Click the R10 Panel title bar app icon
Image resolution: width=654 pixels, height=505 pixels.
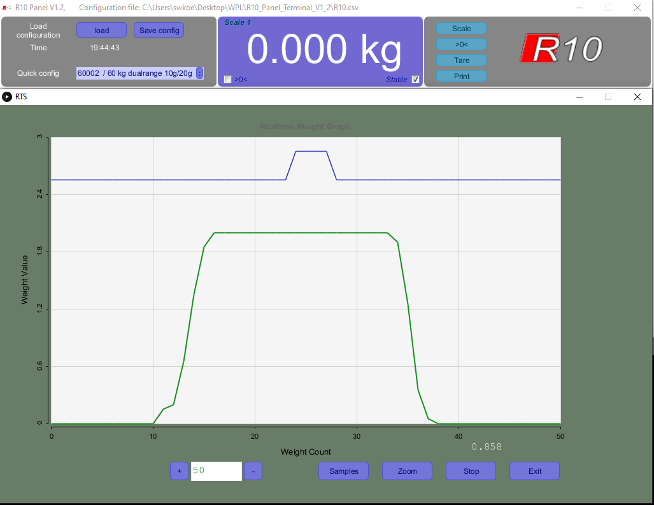coord(5,7)
